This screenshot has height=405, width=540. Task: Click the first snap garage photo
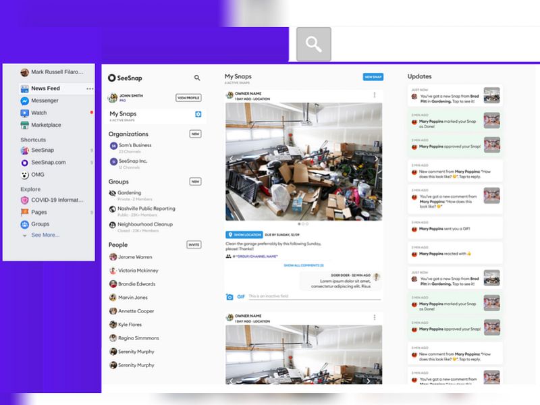[x=304, y=161]
